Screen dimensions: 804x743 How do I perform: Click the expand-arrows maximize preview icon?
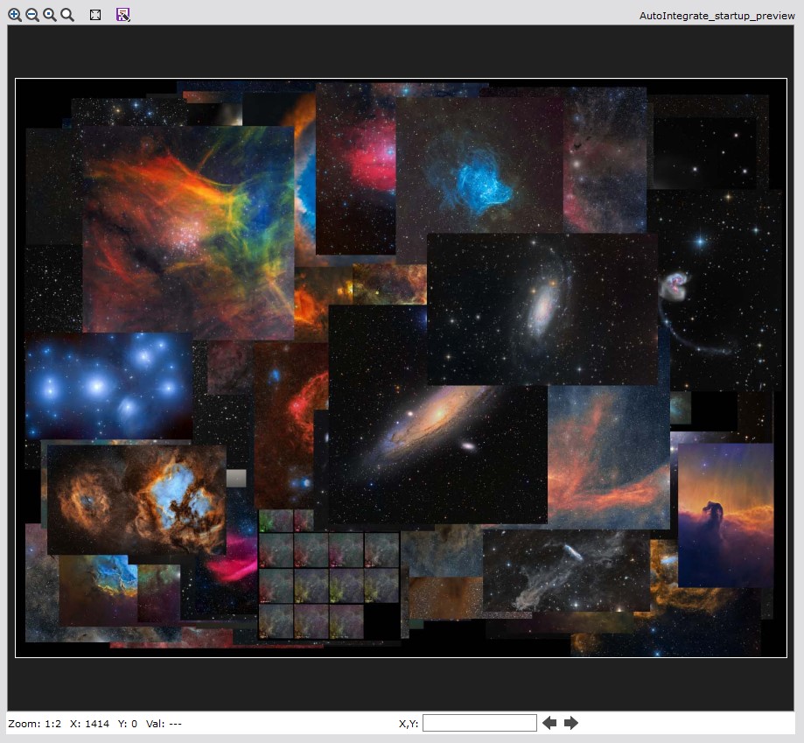tap(95, 15)
